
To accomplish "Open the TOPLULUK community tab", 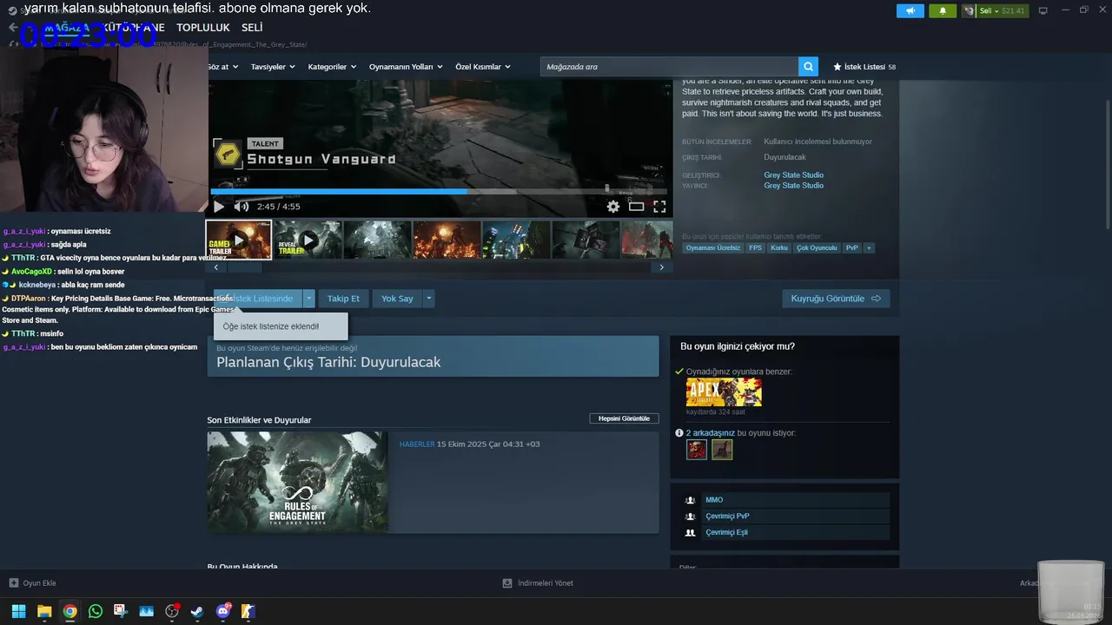I will [x=203, y=28].
